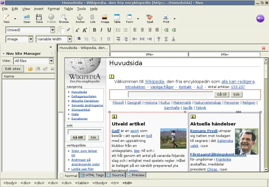Save the page with the Save icon
This screenshot has height=187, width=269.
click(39, 18)
